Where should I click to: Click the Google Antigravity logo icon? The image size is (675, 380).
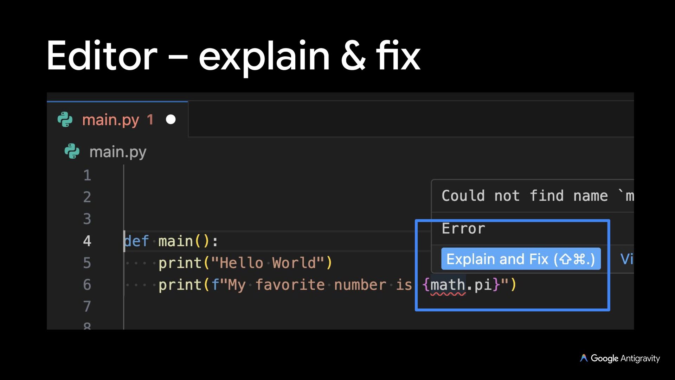point(584,358)
